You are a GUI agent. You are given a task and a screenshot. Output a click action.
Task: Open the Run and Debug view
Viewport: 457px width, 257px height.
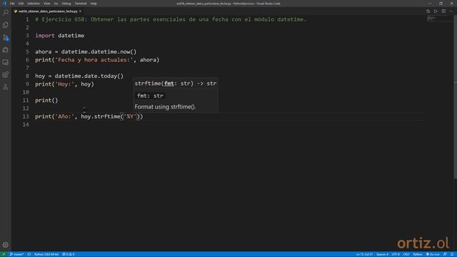pyautogui.click(x=6, y=50)
